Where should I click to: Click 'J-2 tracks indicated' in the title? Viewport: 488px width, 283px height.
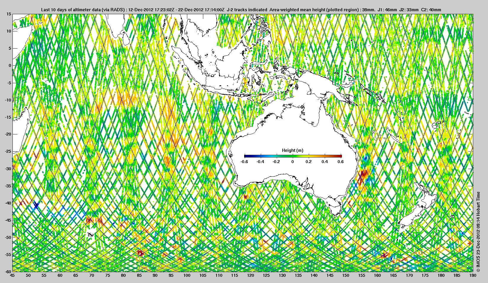click(247, 10)
